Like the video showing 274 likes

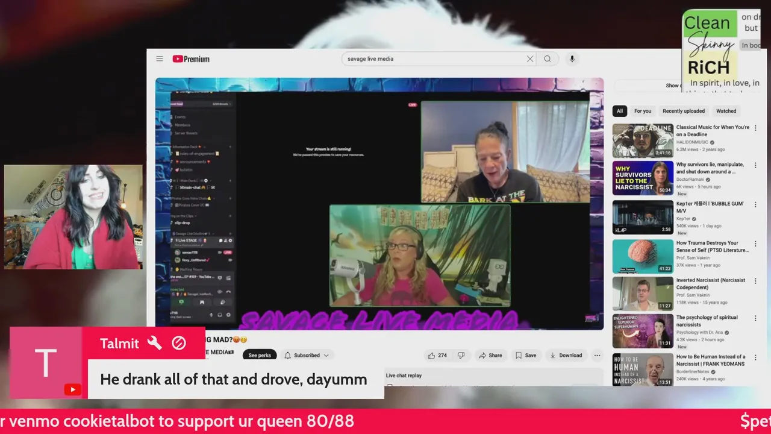pyautogui.click(x=437, y=356)
